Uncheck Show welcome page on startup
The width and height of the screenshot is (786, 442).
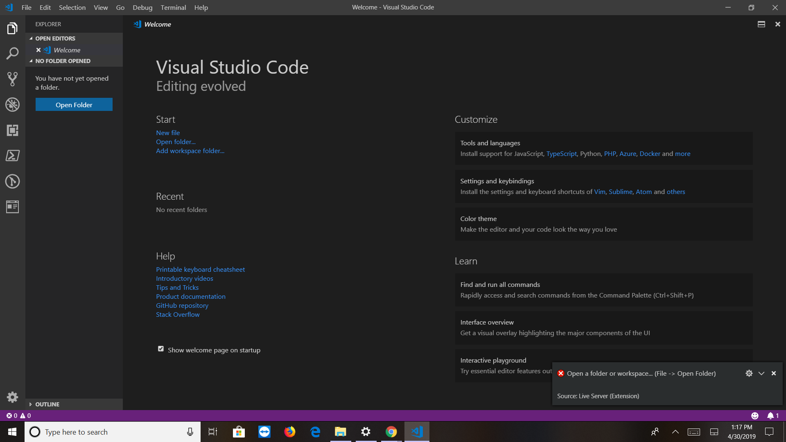click(x=160, y=349)
